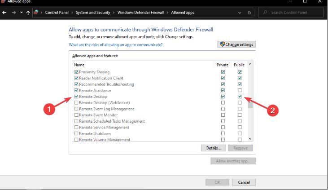The image size is (328, 190).
Task: Expand chevron after Control Panel breadcrumb
Action: [72, 13]
